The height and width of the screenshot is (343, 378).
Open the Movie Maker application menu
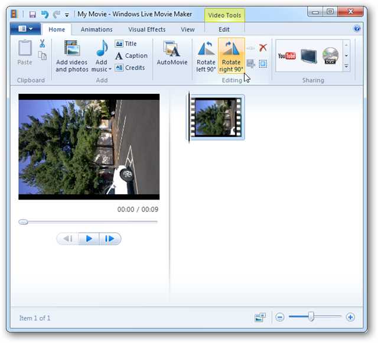pos(25,29)
